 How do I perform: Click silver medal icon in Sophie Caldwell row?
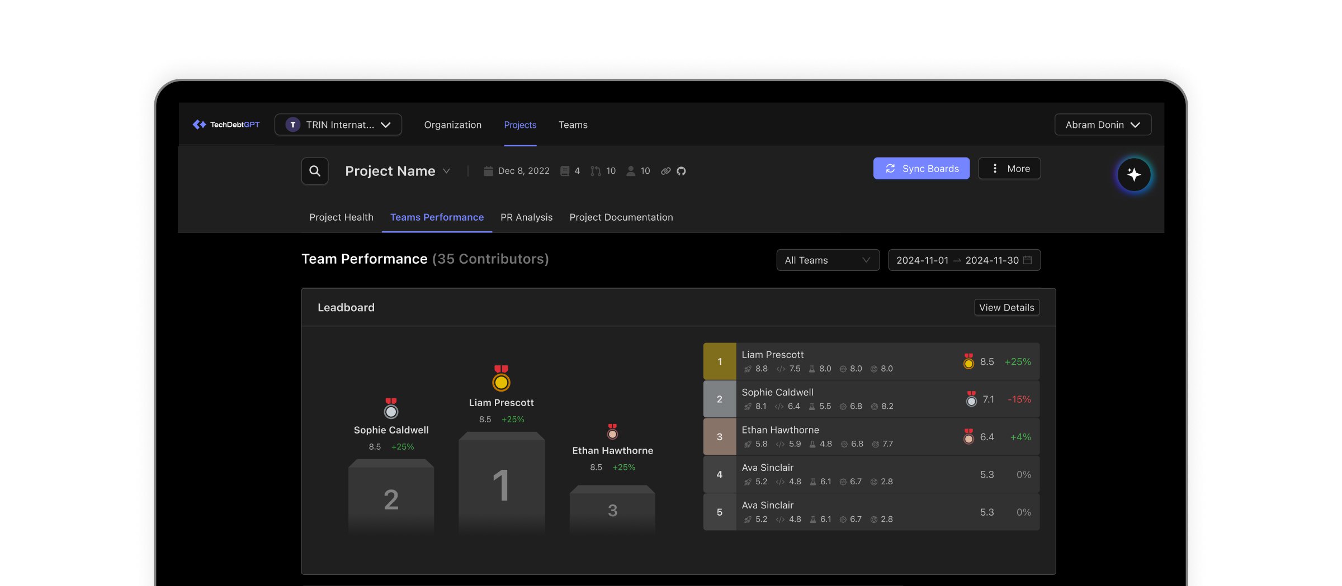(971, 399)
